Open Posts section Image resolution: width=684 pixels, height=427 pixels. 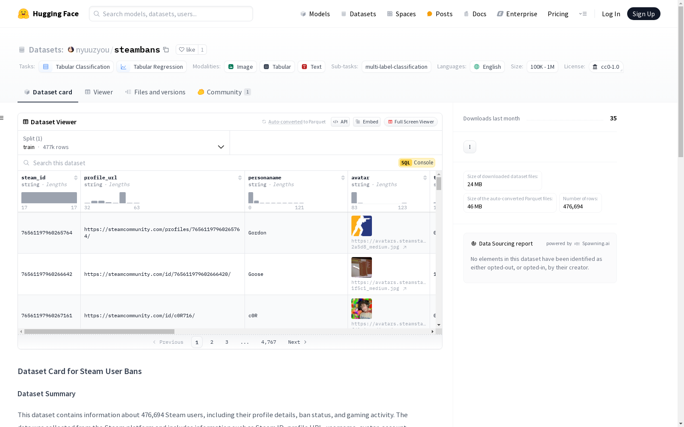(x=439, y=14)
